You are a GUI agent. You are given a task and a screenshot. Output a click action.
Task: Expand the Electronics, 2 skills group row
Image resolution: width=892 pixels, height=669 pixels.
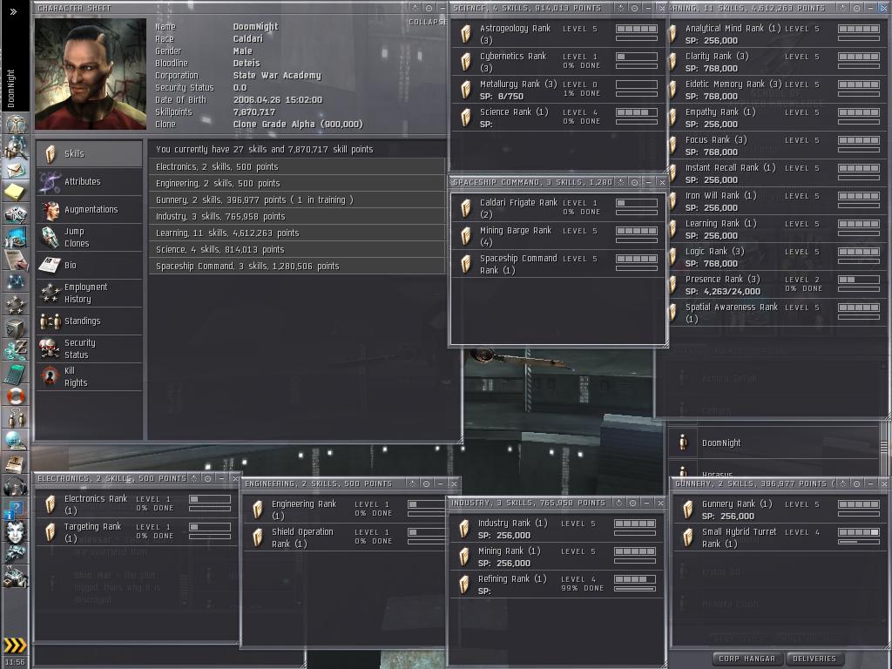point(297,166)
